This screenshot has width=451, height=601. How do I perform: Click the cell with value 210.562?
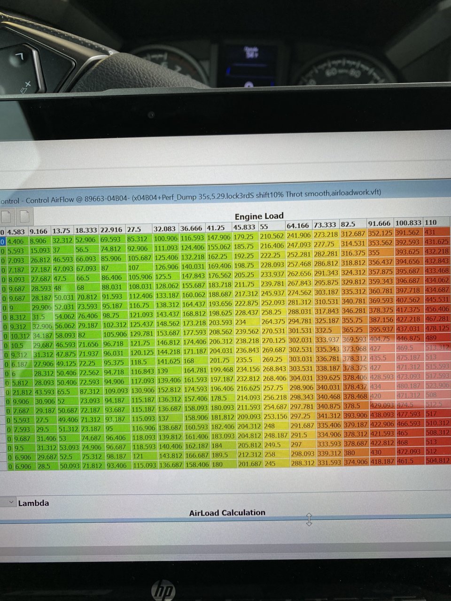pyautogui.click(x=272, y=236)
